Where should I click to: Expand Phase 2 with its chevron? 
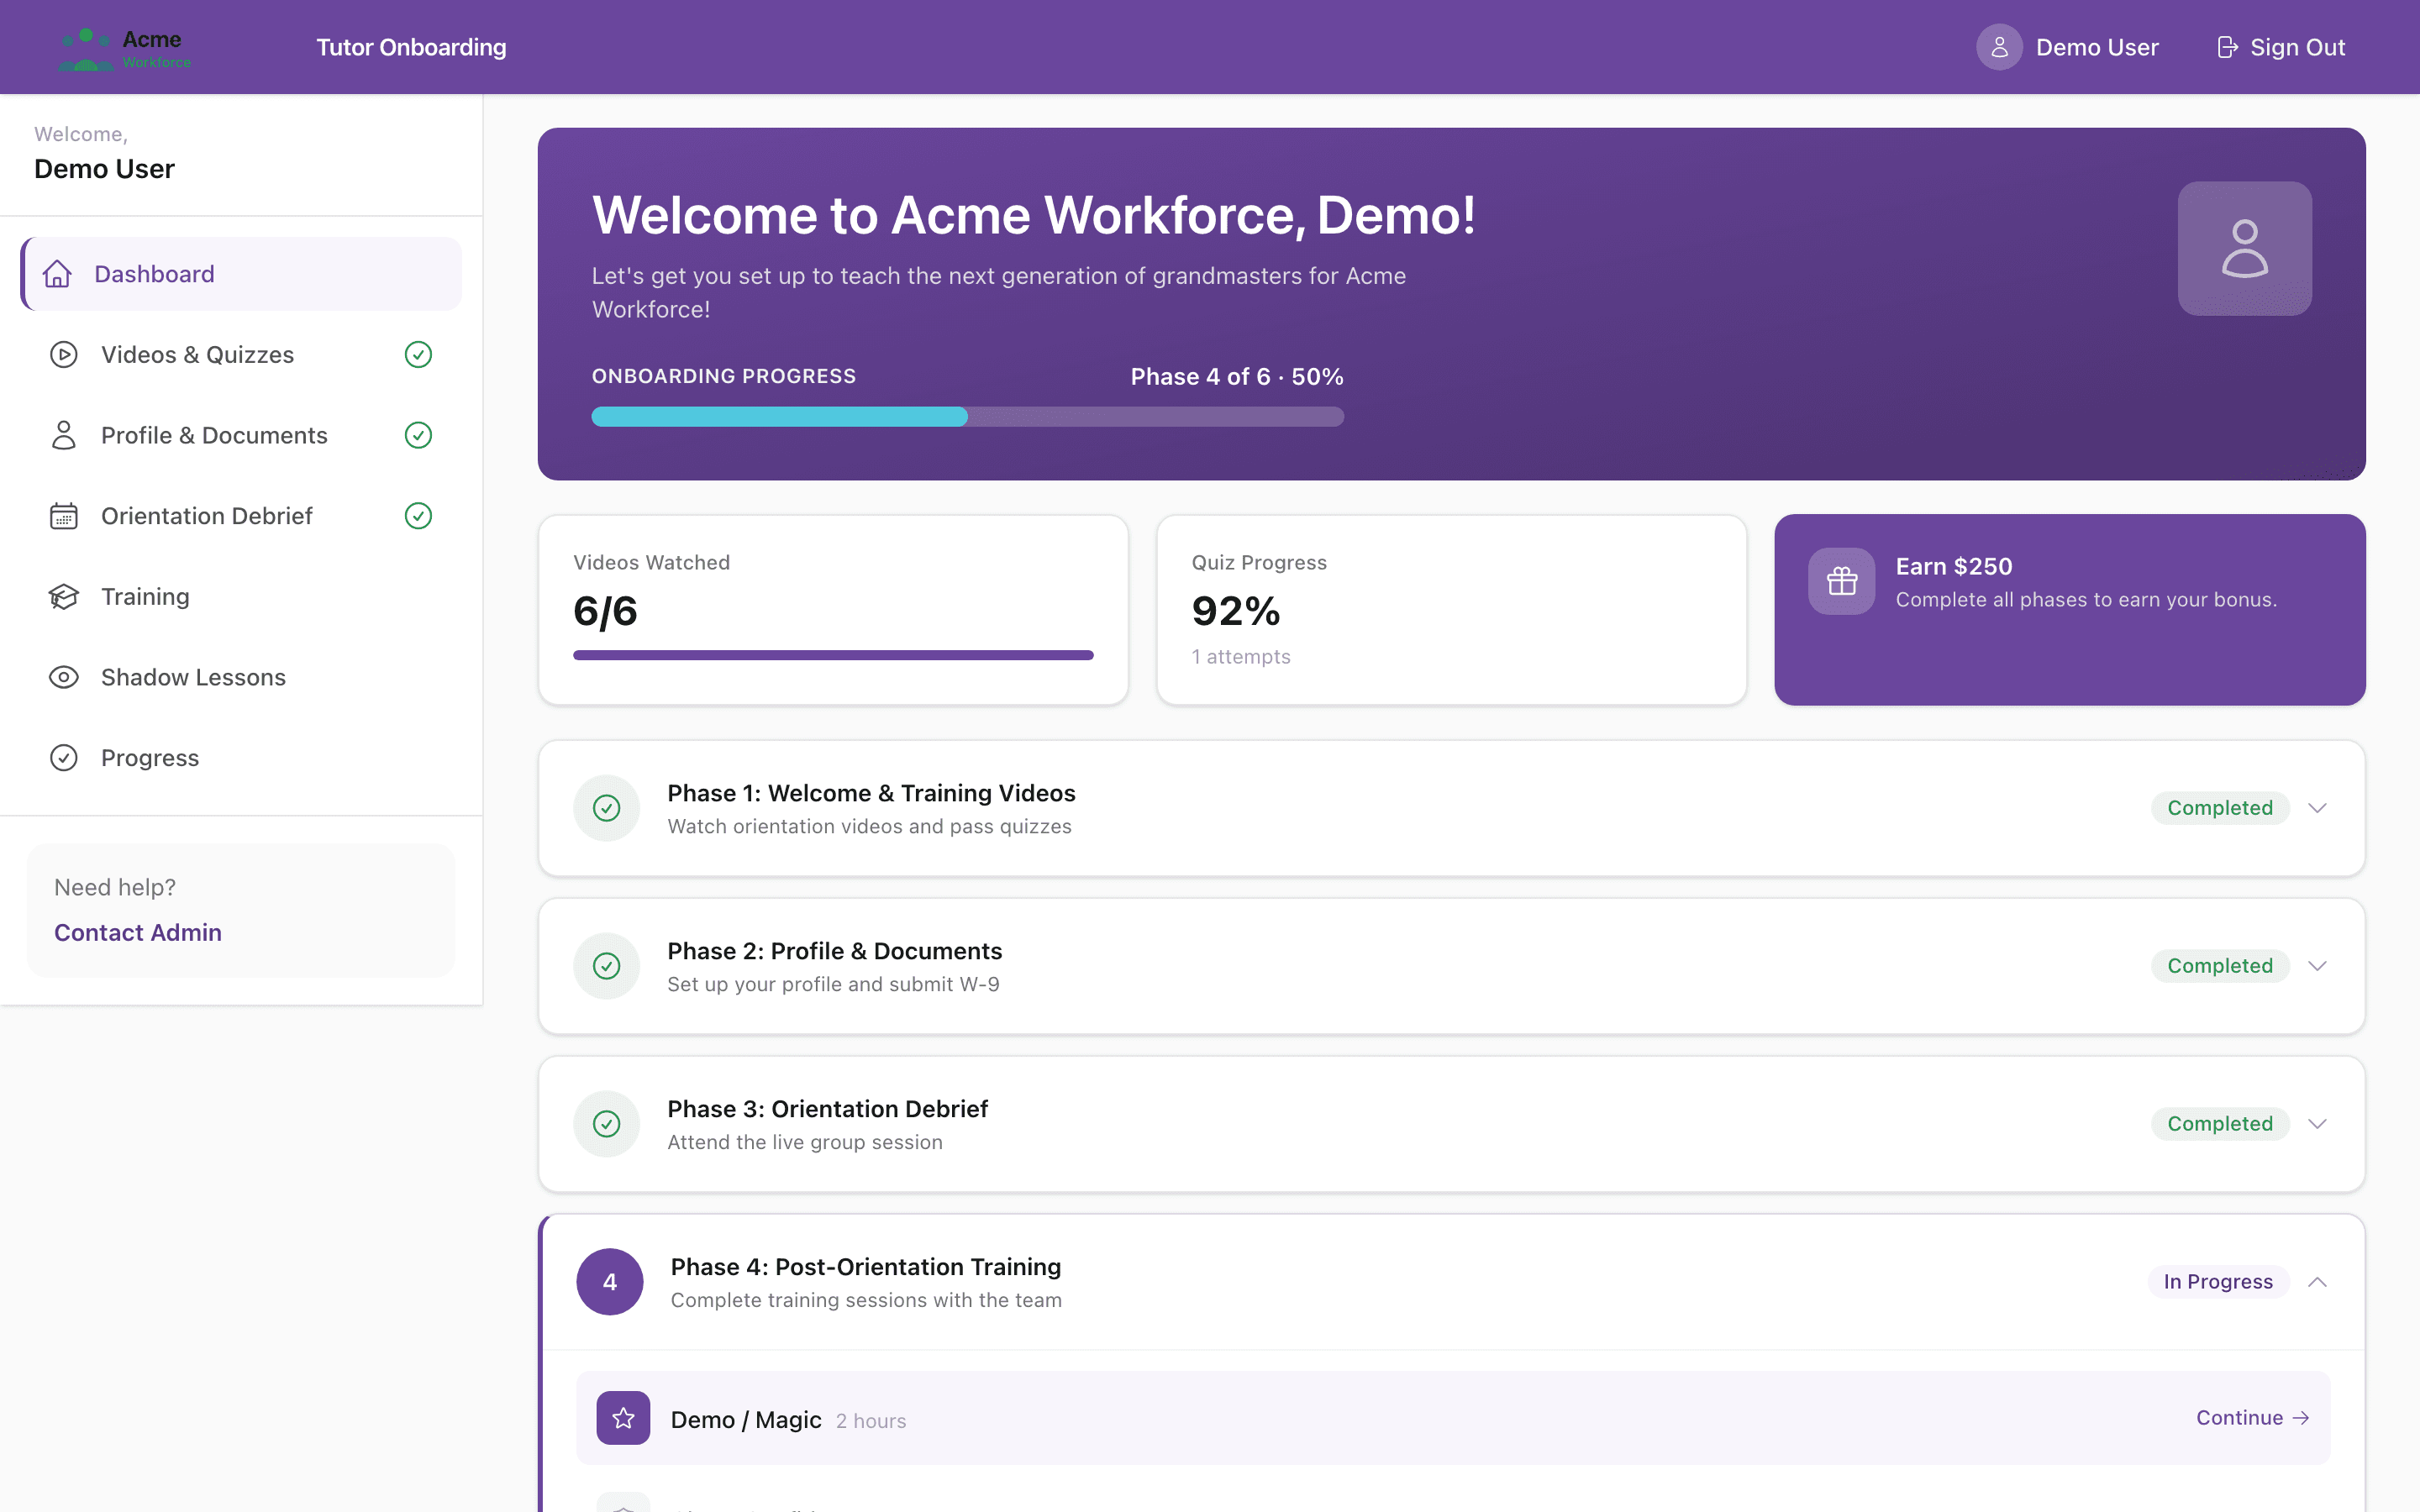2317,966
